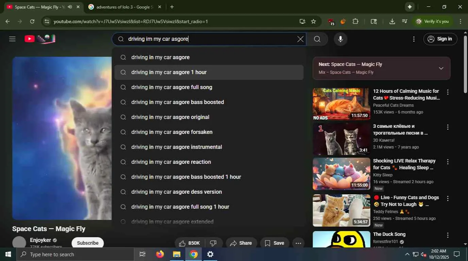
Task: Choose suggestion 'asgore bass boosted'
Action: 209,102
